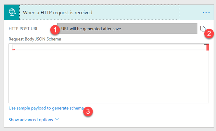Click Use sample payload to generate schema
This screenshot has width=216, height=131.
click(46, 108)
